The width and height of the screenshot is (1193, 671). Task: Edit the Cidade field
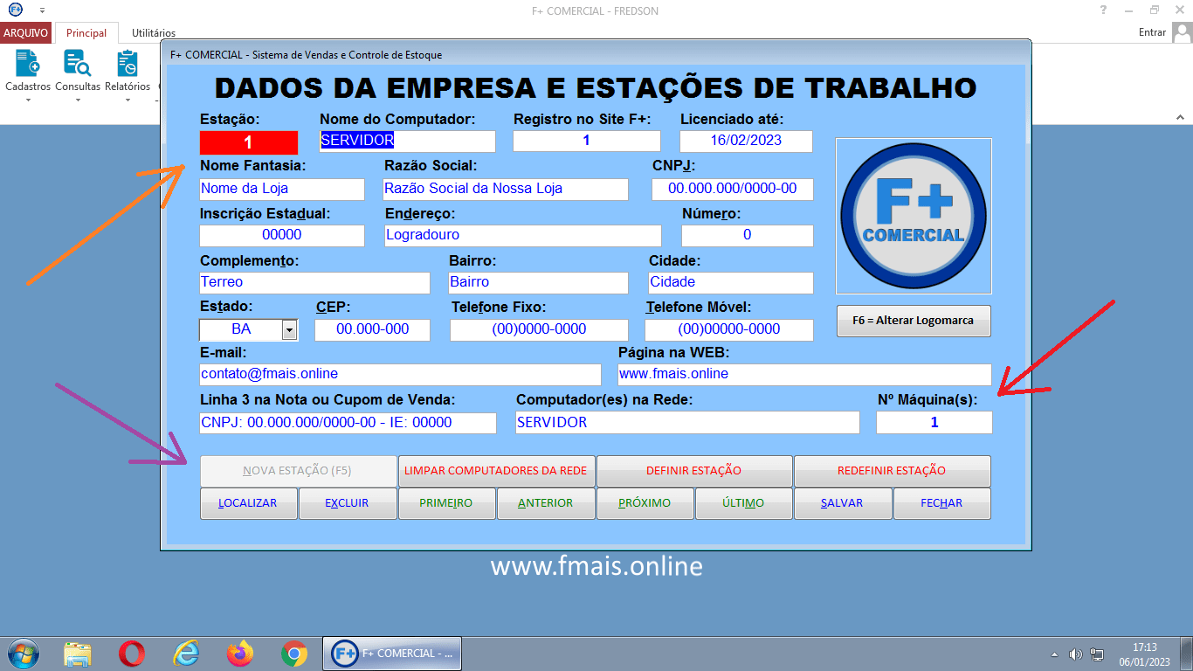(731, 283)
